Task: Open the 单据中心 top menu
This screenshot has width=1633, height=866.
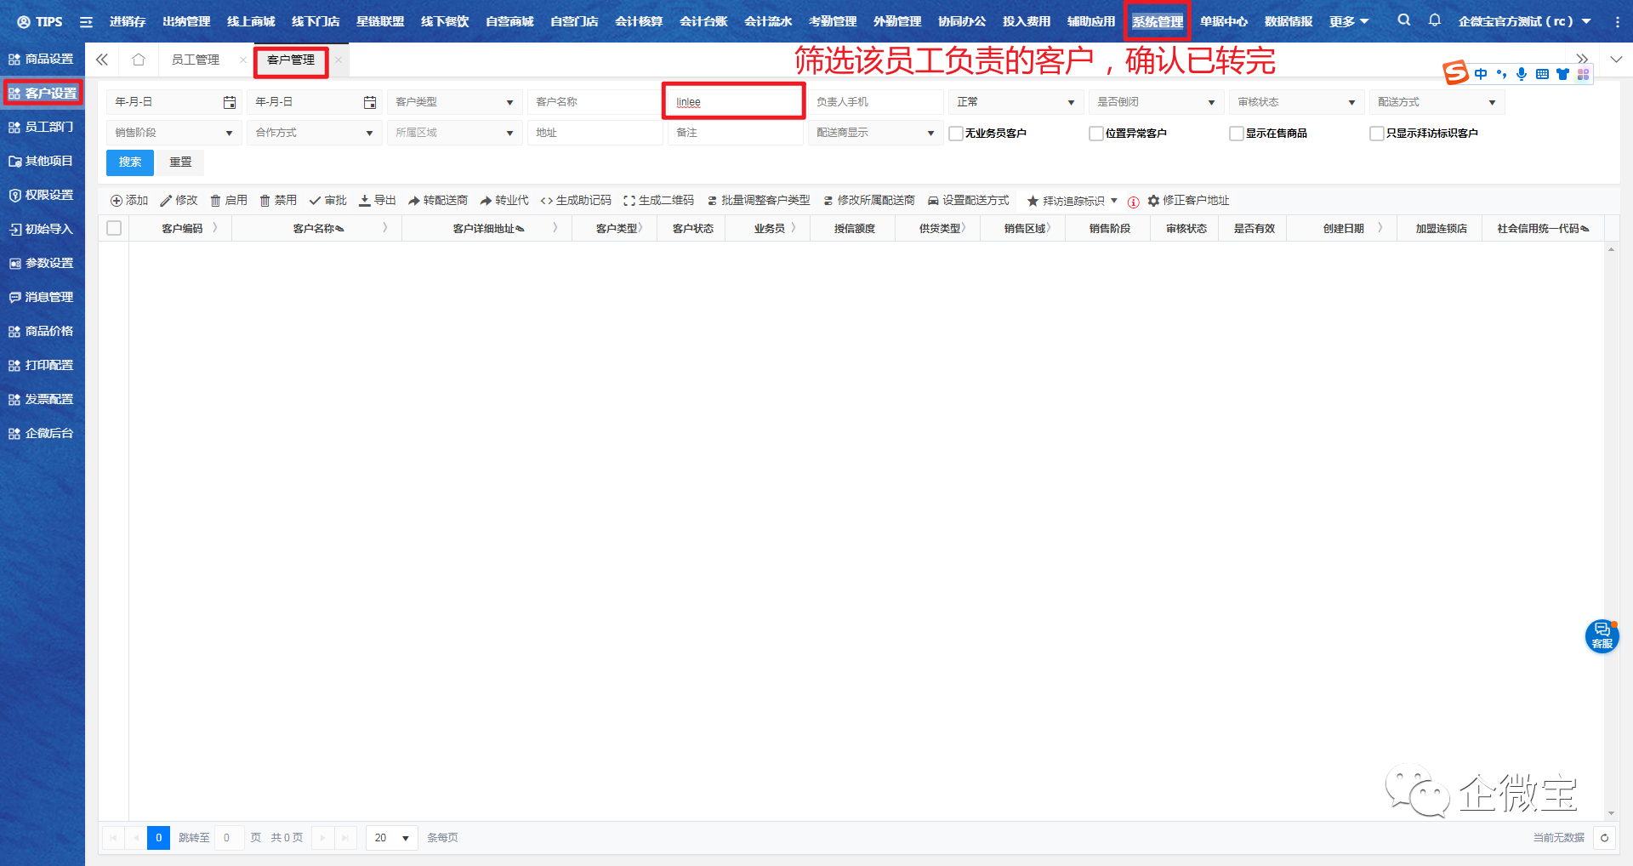Action: [1223, 21]
